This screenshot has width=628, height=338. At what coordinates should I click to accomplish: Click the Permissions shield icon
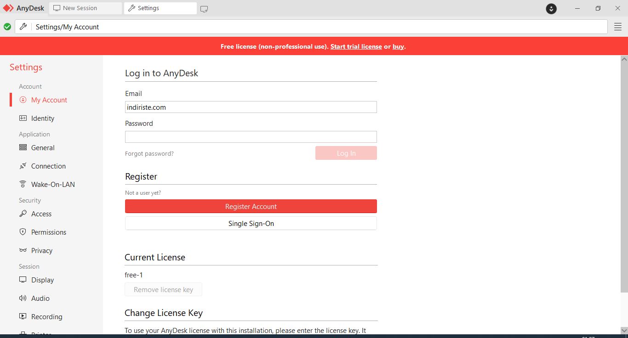pos(23,232)
